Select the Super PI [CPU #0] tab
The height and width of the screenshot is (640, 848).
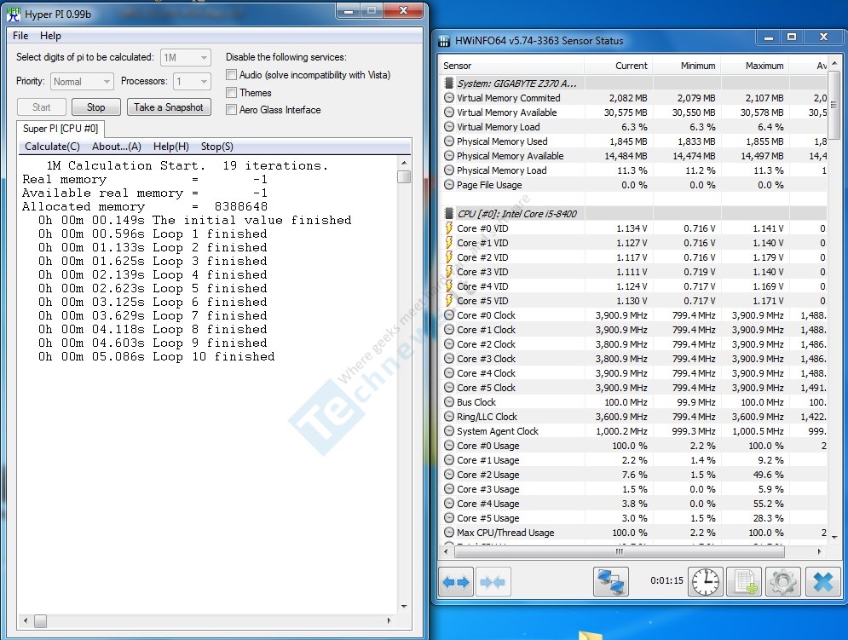pyautogui.click(x=61, y=129)
